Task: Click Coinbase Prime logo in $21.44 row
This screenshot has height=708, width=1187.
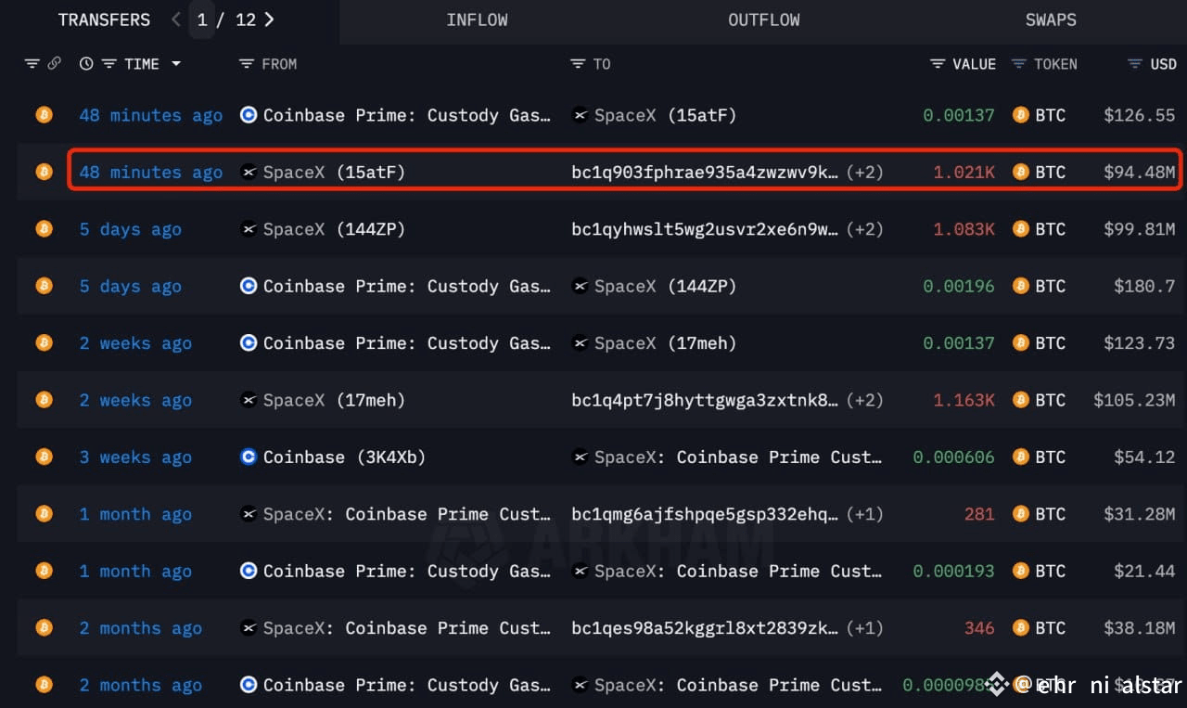Action: coord(248,571)
